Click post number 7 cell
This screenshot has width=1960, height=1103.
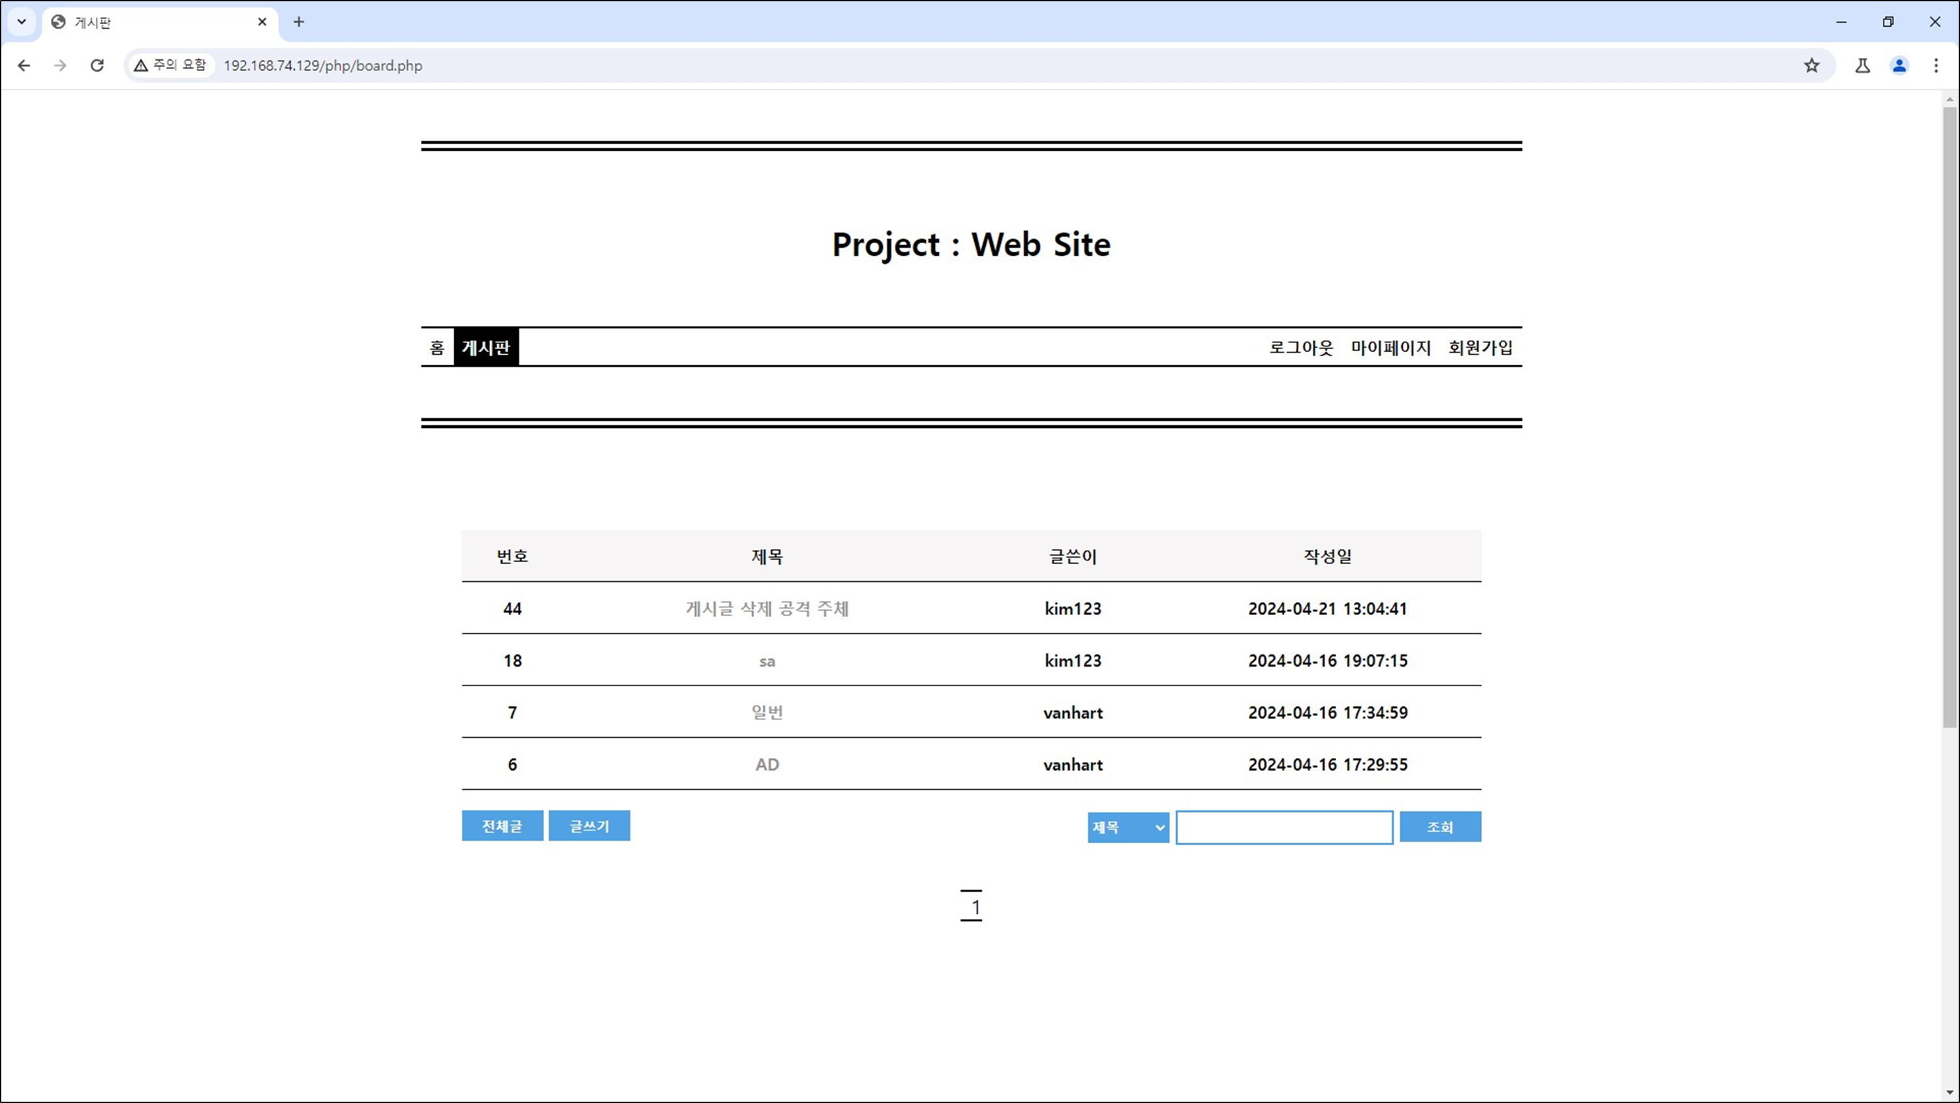(x=512, y=713)
